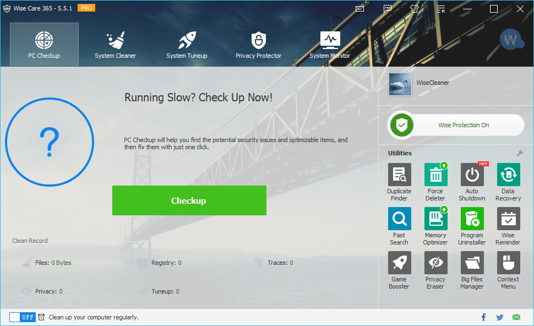The image size is (534, 326).
Task: Open the mail envelope icon in title bar
Action: click(x=359, y=9)
